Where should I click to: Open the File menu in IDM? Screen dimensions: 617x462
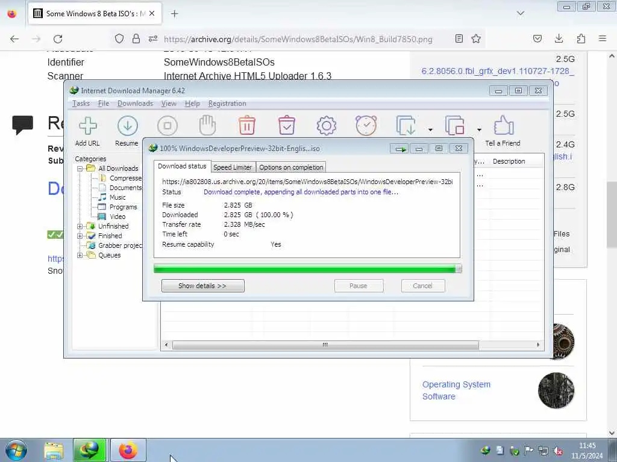pos(104,103)
